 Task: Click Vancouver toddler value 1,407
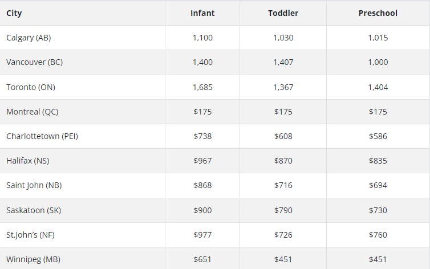click(283, 63)
